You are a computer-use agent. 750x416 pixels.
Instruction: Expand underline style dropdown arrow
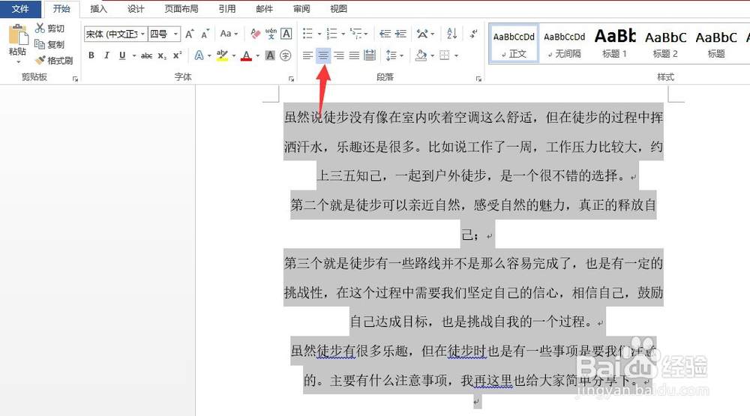tap(134, 56)
